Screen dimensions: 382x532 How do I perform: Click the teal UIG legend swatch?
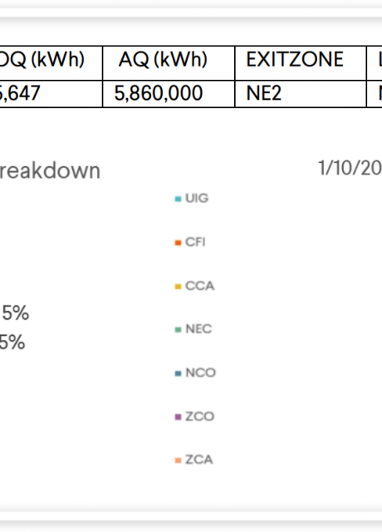pos(178,199)
